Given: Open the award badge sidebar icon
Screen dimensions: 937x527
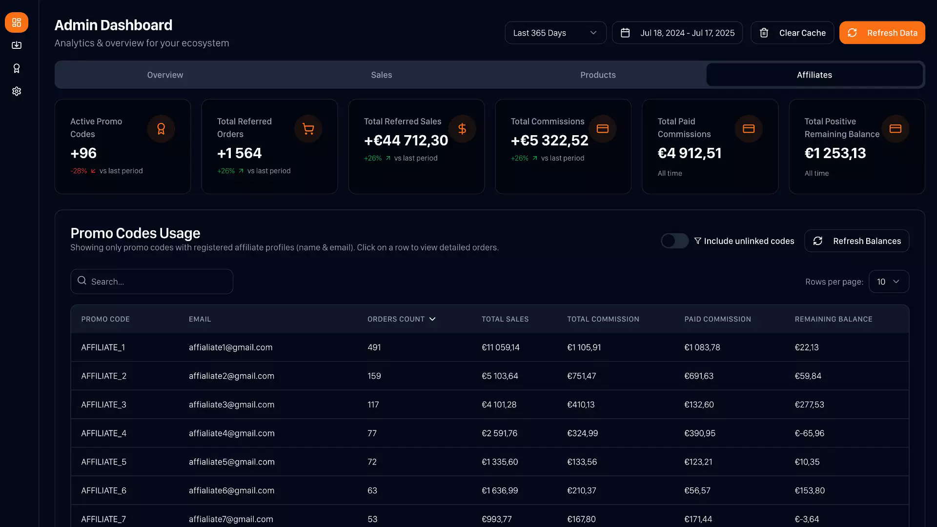Looking at the screenshot, I should [17, 68].
